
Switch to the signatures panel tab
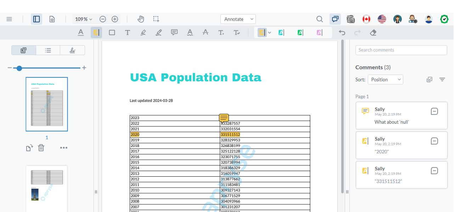(x=72, y=50)
